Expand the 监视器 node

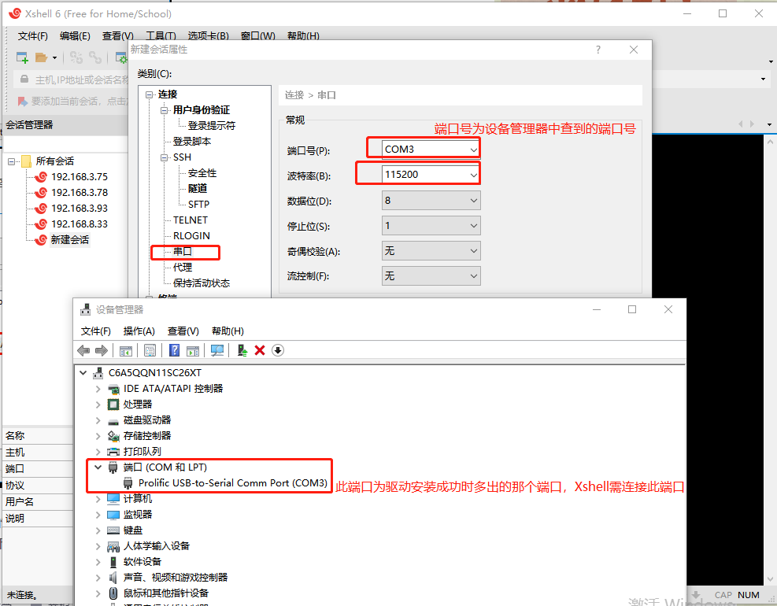tap(98, 515)
